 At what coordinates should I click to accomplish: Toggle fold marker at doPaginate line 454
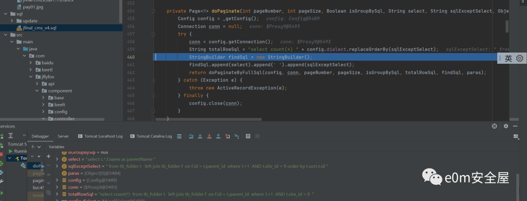pos(154,11)
